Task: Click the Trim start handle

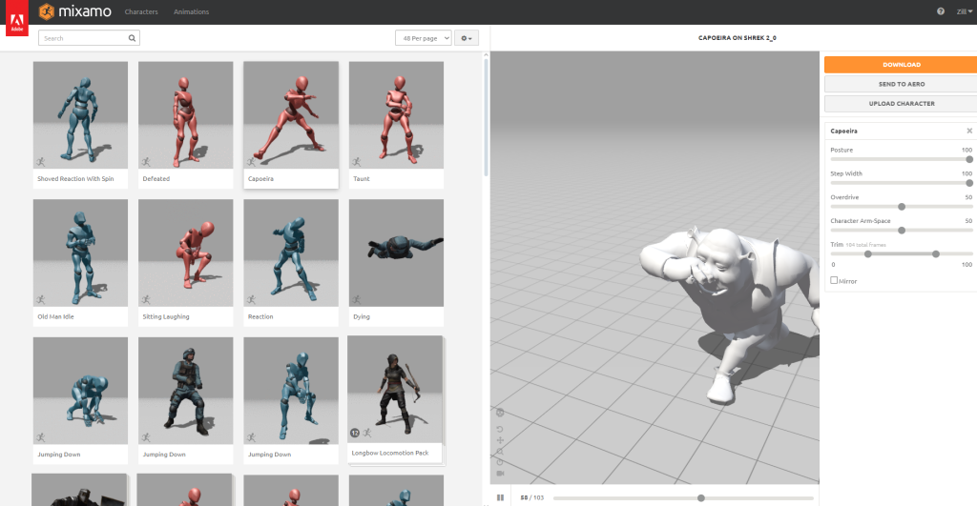Action: [x=868, y=253]
